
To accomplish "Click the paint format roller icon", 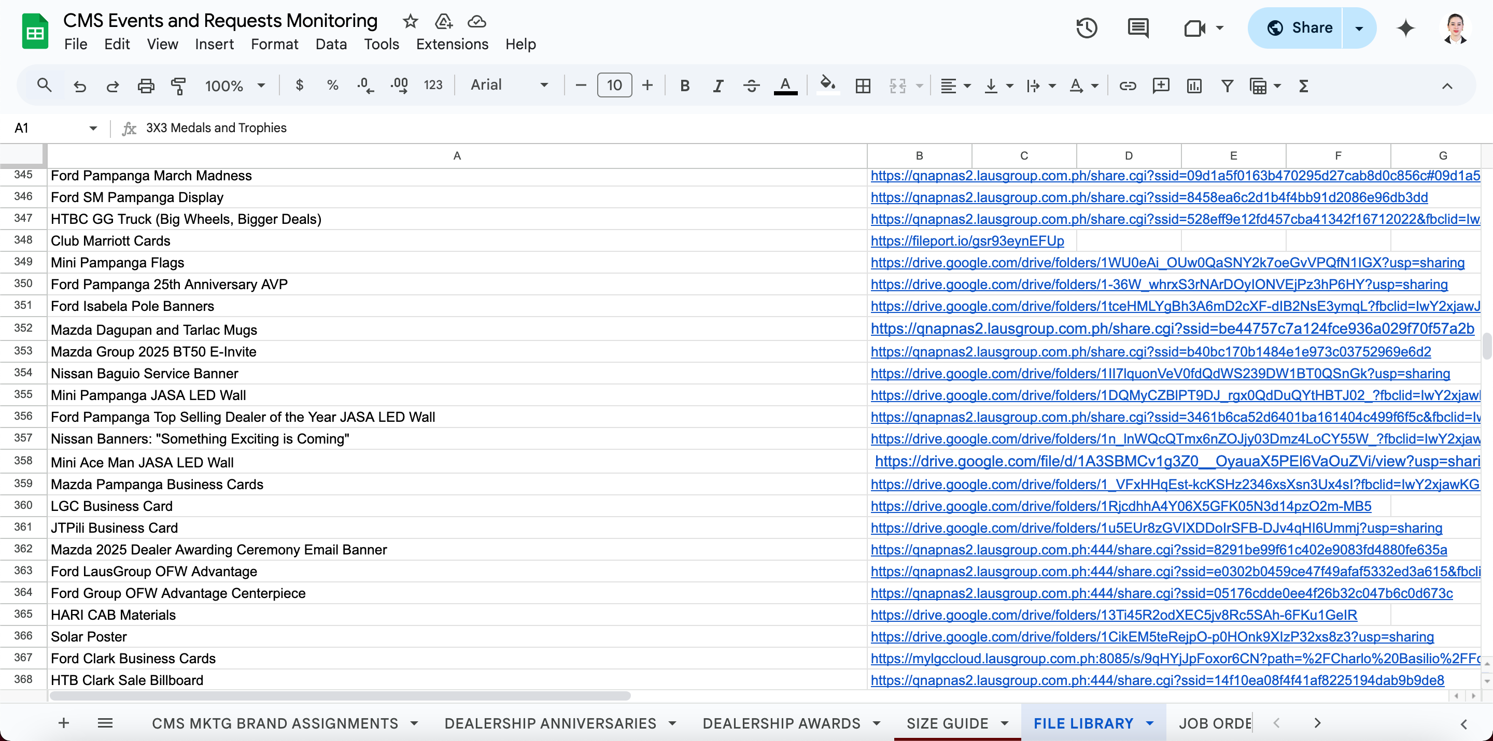I will 178,85.
